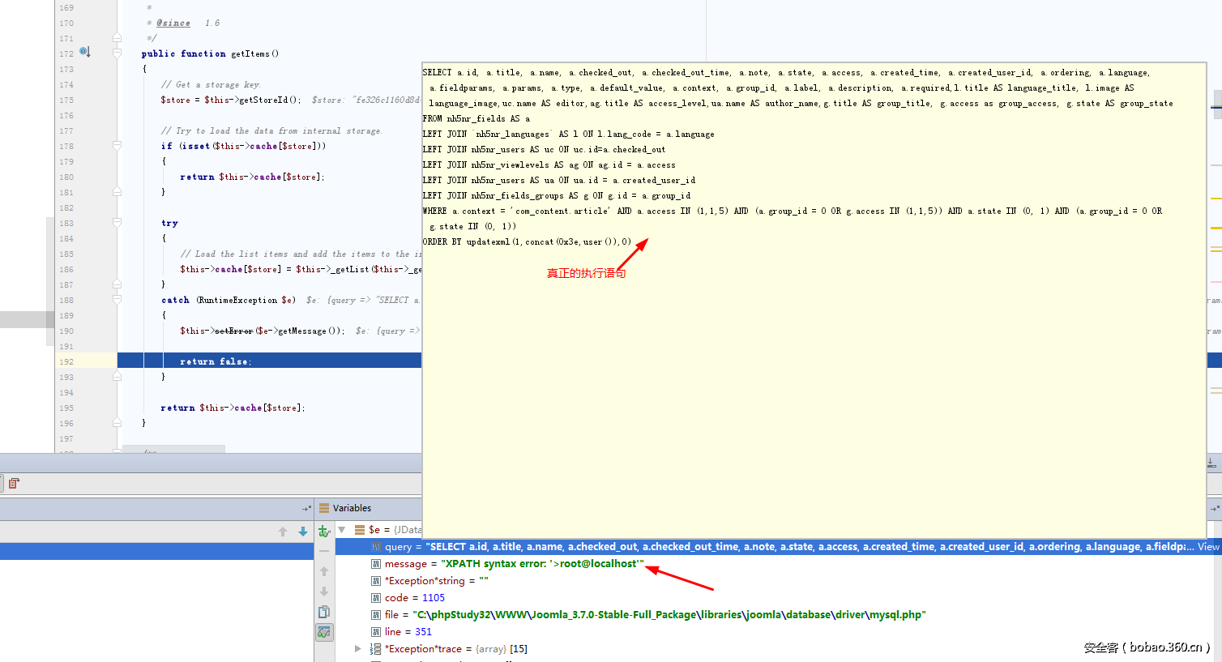Toggle the Show Watches glasses icon
1222x662 pixels.
[x=324, y=632]
